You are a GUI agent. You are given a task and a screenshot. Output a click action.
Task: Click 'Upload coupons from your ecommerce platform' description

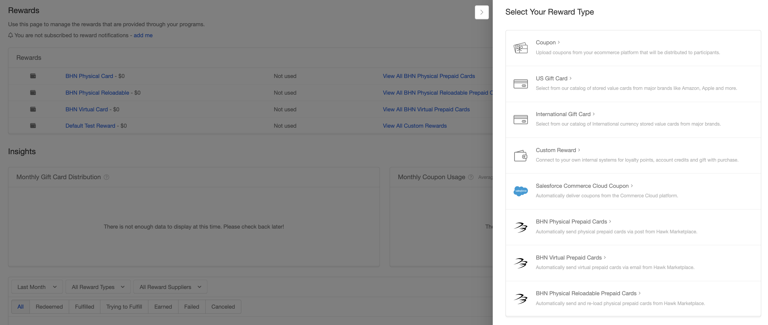coord(628,52)
